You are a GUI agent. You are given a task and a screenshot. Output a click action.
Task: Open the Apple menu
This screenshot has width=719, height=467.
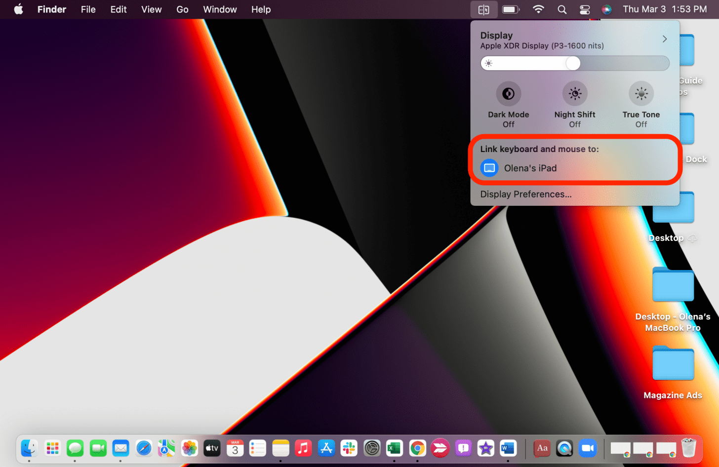[x=18, y=9]
